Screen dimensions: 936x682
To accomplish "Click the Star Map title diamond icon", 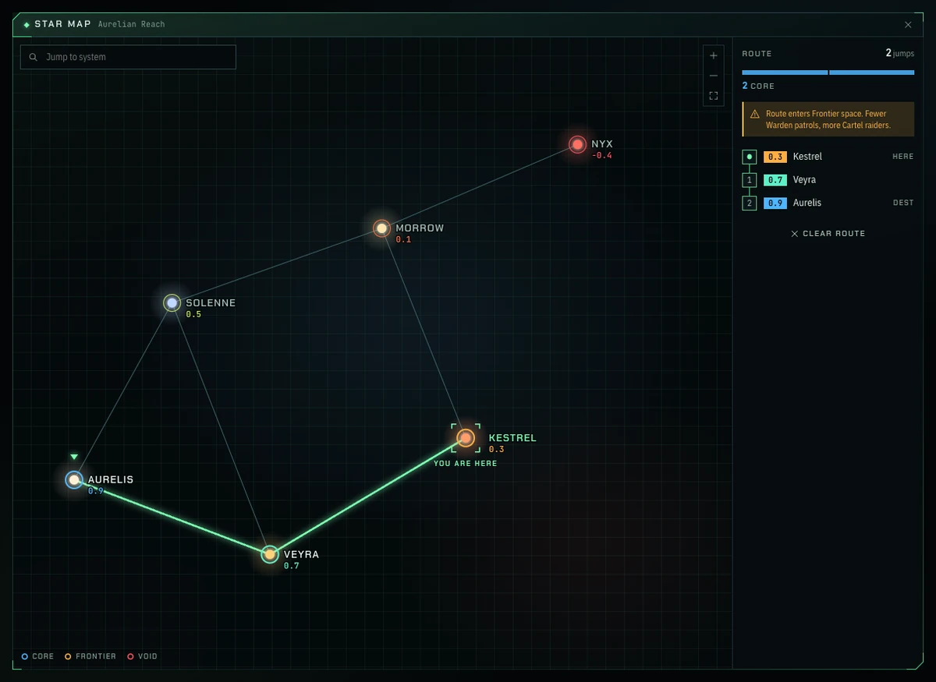I will [x=27, y=25].
